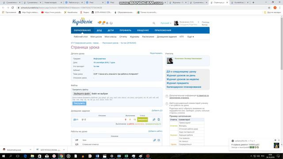This screenshot has width=283, height=159.
Task: Switch to Excel on the taskbar
Action: pos(126,156)
